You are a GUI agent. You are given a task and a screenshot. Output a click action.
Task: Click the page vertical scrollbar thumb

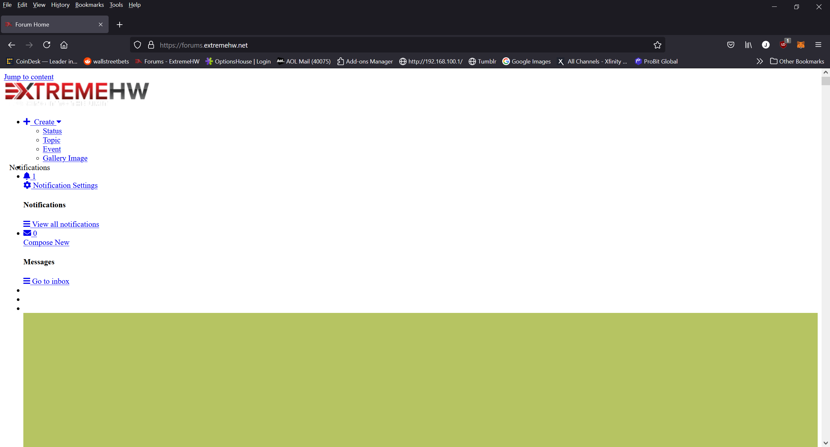[825, 81]
